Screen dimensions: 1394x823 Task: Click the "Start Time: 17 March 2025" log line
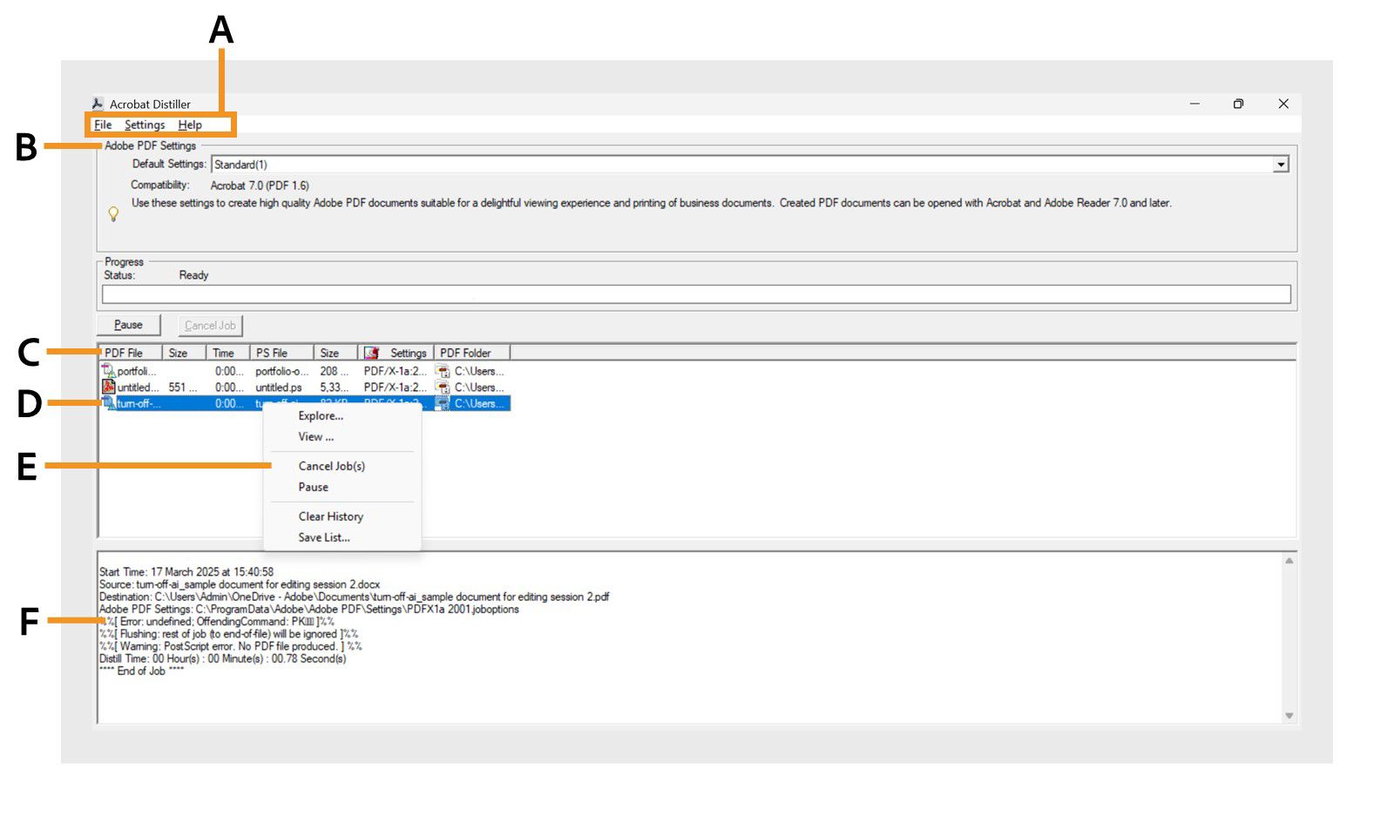pos(186,572)
